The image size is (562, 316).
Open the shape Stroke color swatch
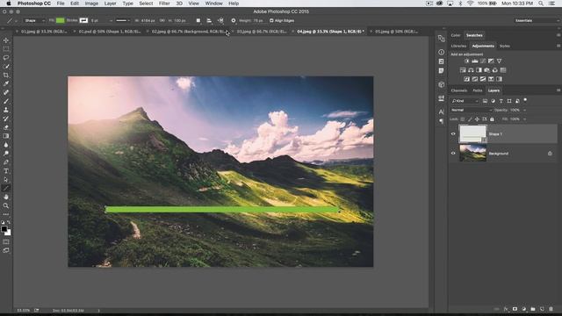[x=83, y=20]
